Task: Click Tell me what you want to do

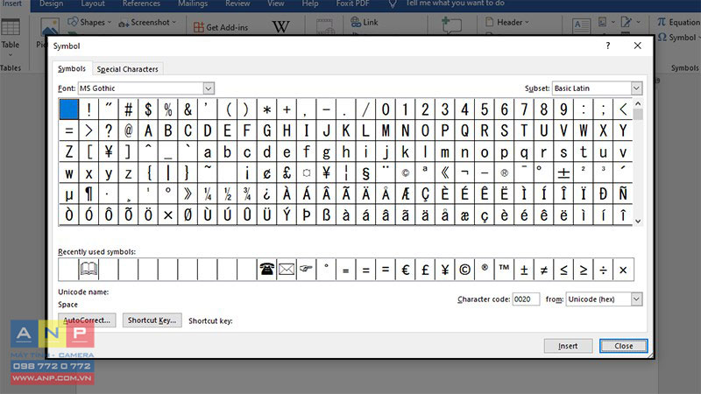Action: coord(455,4)
